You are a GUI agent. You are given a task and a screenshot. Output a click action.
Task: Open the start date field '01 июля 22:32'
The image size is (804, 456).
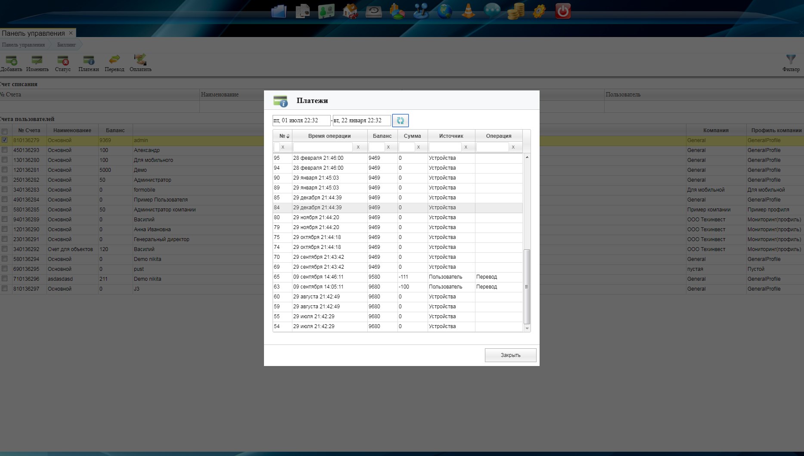301,121
